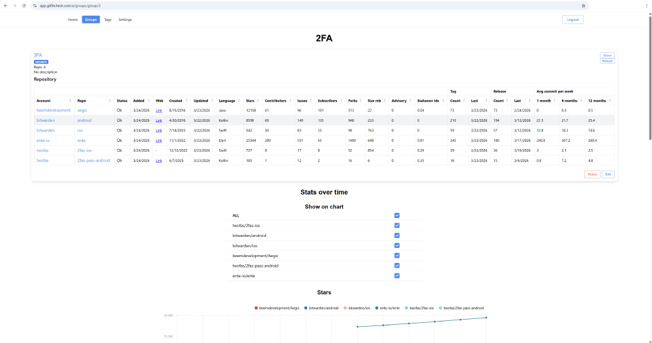Click the last data point on Stars chart
652x343 pixels.
point(486,318)
